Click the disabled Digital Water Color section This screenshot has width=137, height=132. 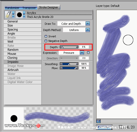tap(23, 82)
